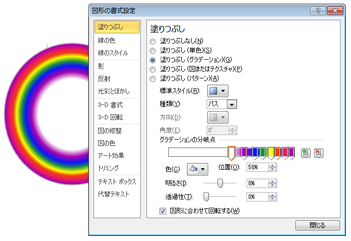Decrease 明るさ value with down arrow
The image size is (351, 241).
pyautogui.click(x=273, y=185)
